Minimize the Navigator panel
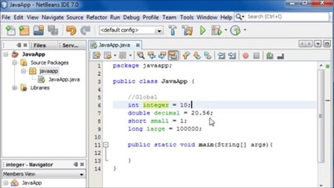This screenshot has height=188, width=334. (x=75, y=164)
